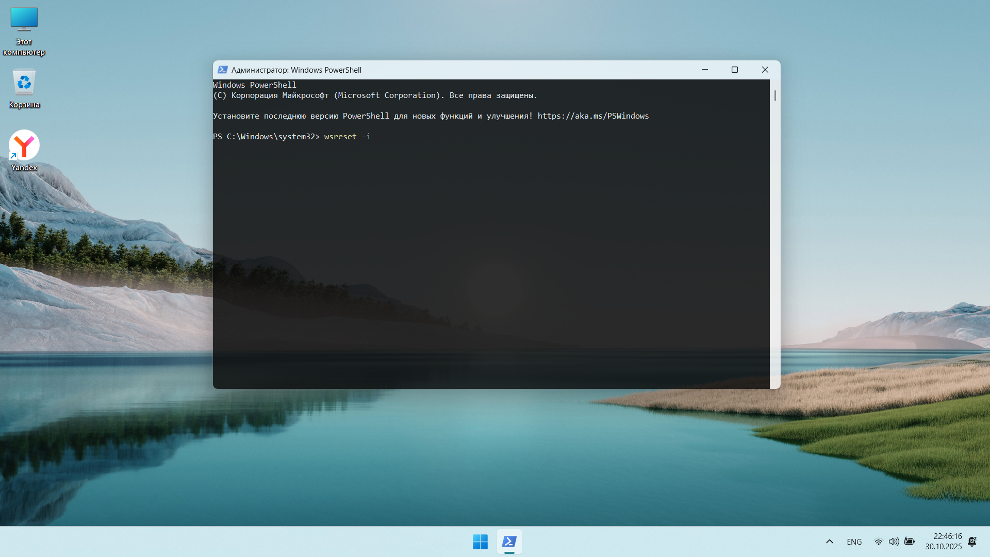Open the notification bell icon
Image resolution: width=990 pixels, height=557 pixels.
point(972,542)
